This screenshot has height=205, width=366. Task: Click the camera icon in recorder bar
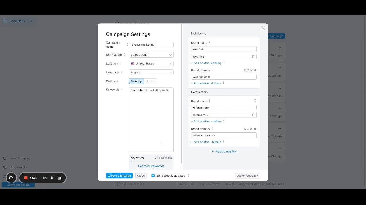coord(11,178)
